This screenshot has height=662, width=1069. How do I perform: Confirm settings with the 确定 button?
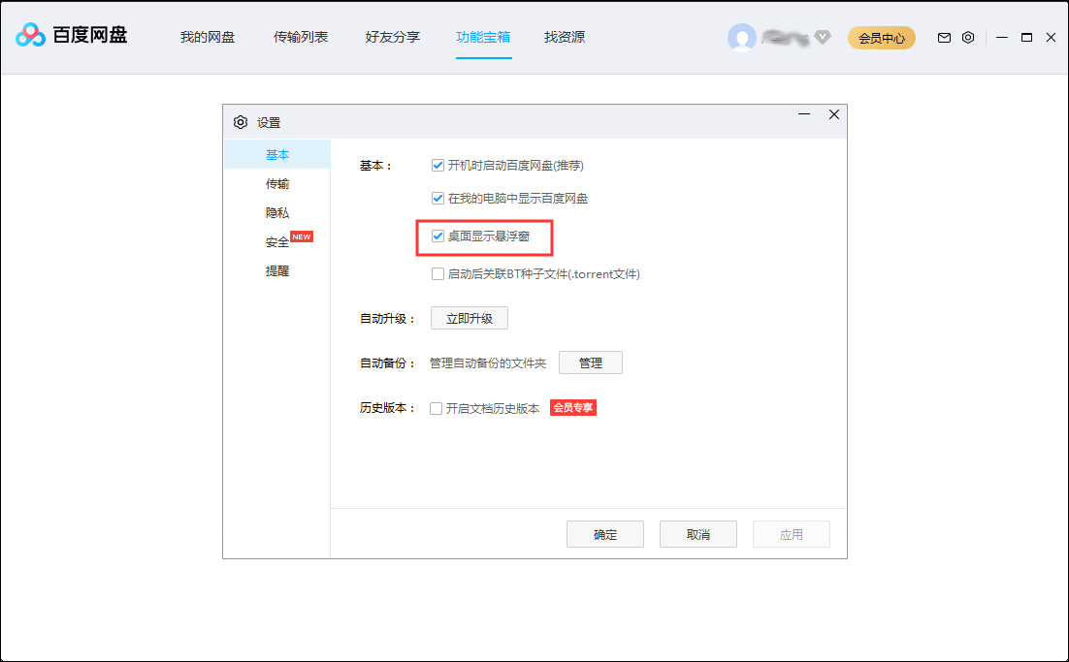pos(604,533)
